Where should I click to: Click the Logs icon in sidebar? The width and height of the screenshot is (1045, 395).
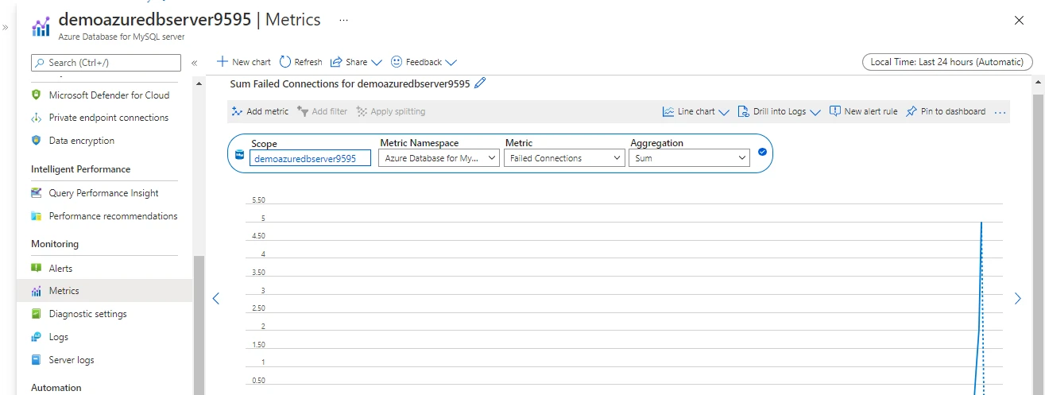[x=36, y=337]
